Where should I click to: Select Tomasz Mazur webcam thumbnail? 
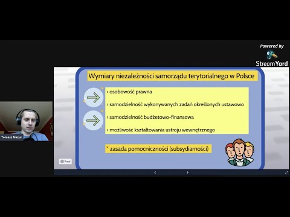pos(26,121)
